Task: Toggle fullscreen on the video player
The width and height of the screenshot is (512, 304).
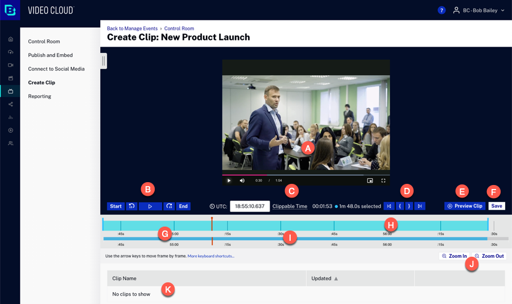Action: coord(383,180)
